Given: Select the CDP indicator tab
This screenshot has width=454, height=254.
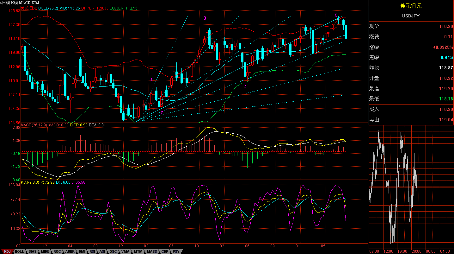Looking at the screenshot, I should point(164,251).
